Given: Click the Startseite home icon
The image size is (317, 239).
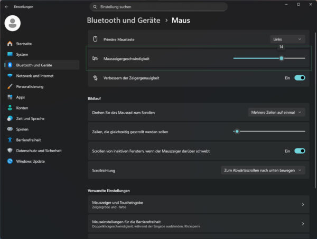Looking at the screenshot, I should [10, 44].
